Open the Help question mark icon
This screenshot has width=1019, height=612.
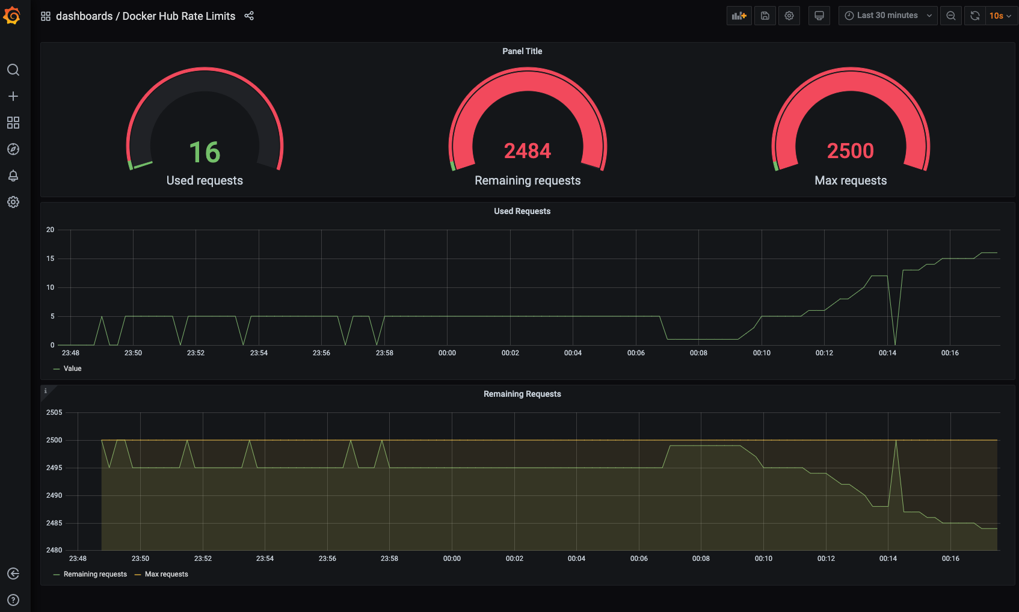tap(13, 600)
